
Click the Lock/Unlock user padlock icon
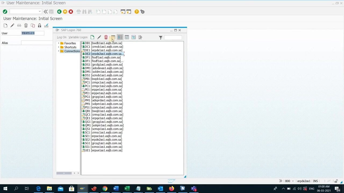[40, 25]
